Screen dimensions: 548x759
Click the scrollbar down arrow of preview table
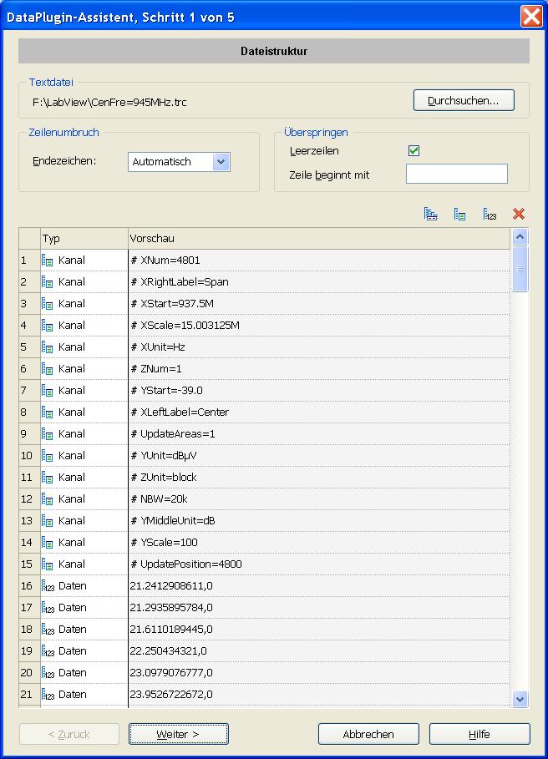point(520,699)
